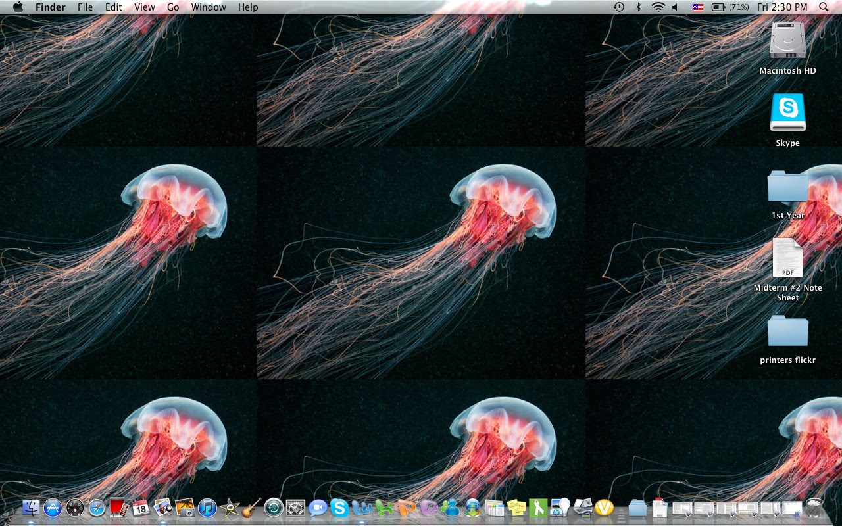Open the Apple menu

[18, 7]
